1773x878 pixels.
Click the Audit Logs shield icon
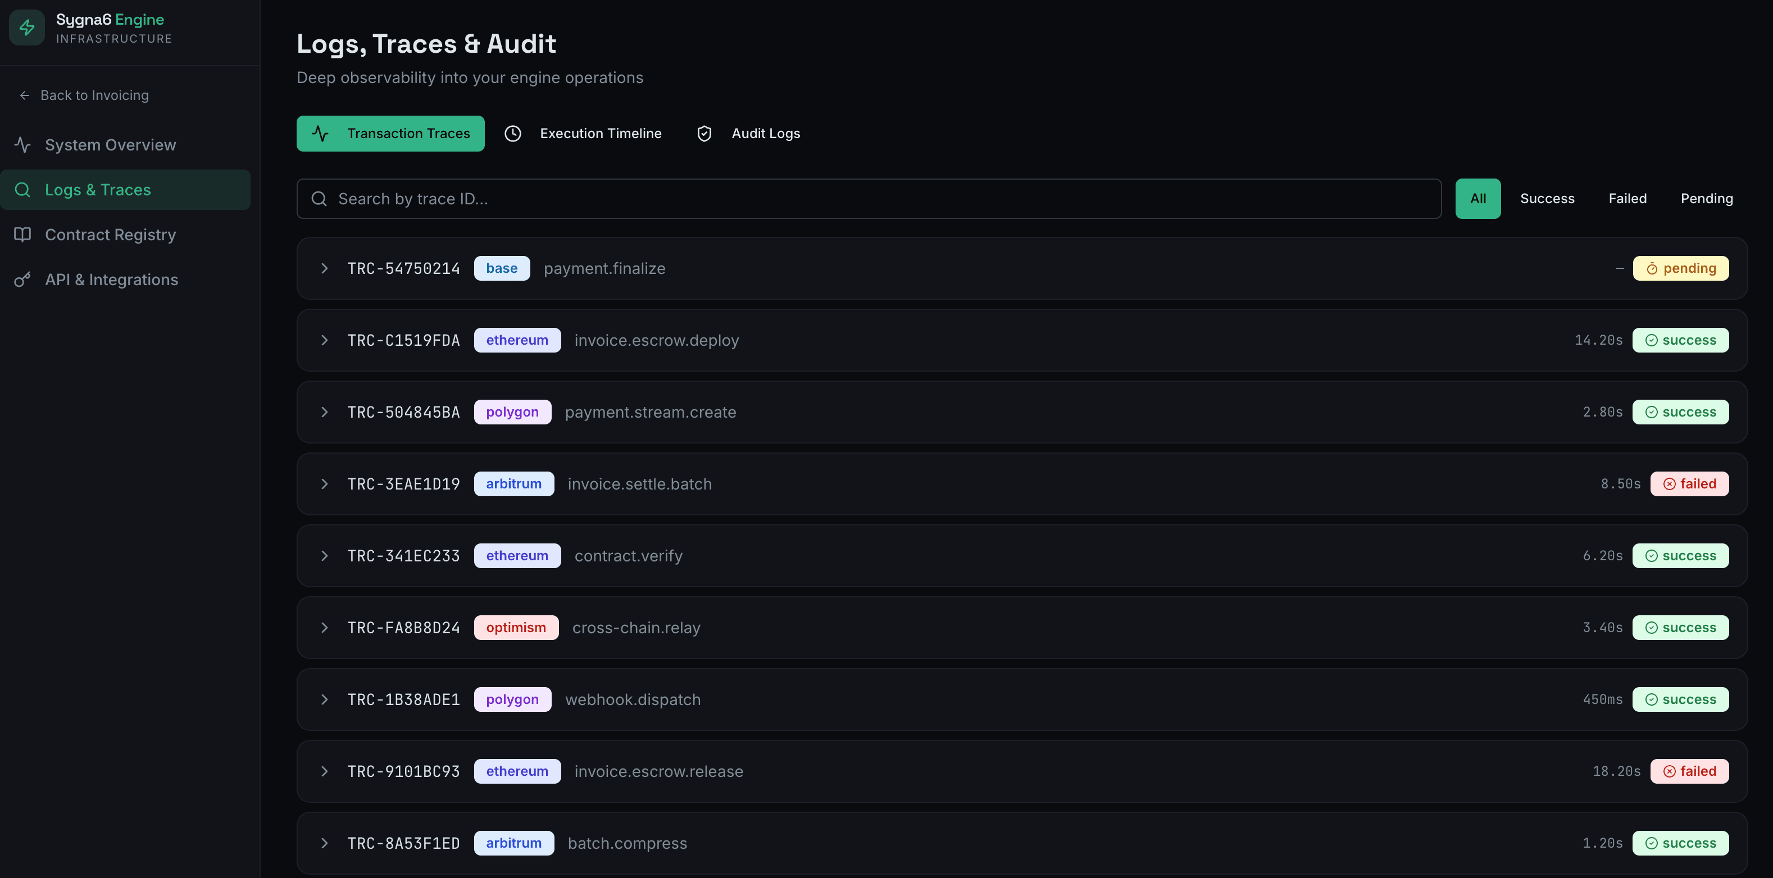(x=704, y=134)
